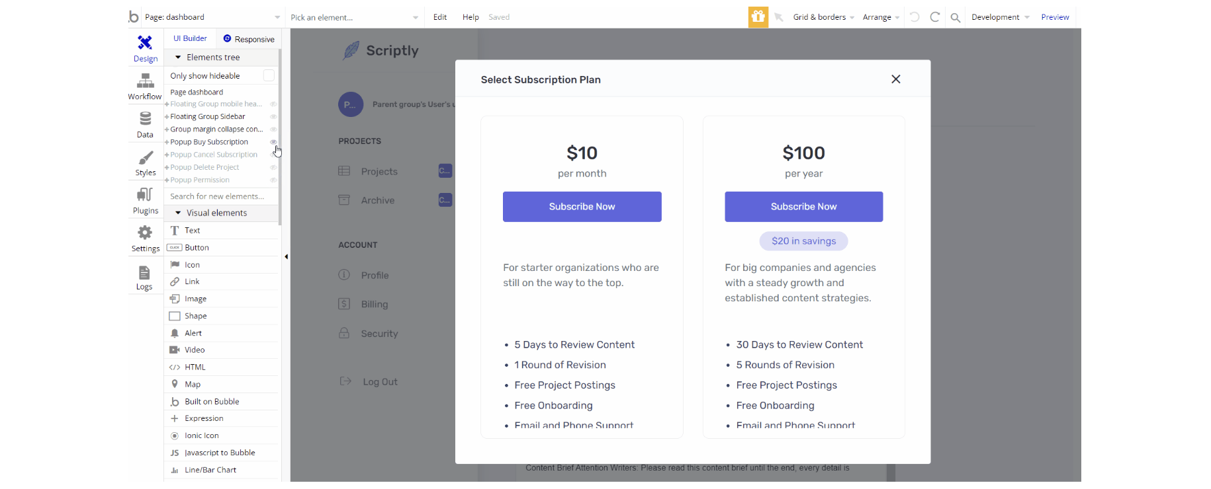Click the search magnifier icon in toolbar

click(956, 18)
